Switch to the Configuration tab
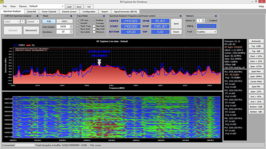 (89, 12)
